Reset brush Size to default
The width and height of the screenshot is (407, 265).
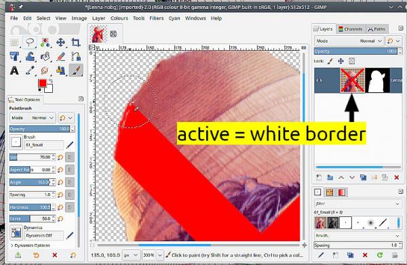(x=60, y=157)
